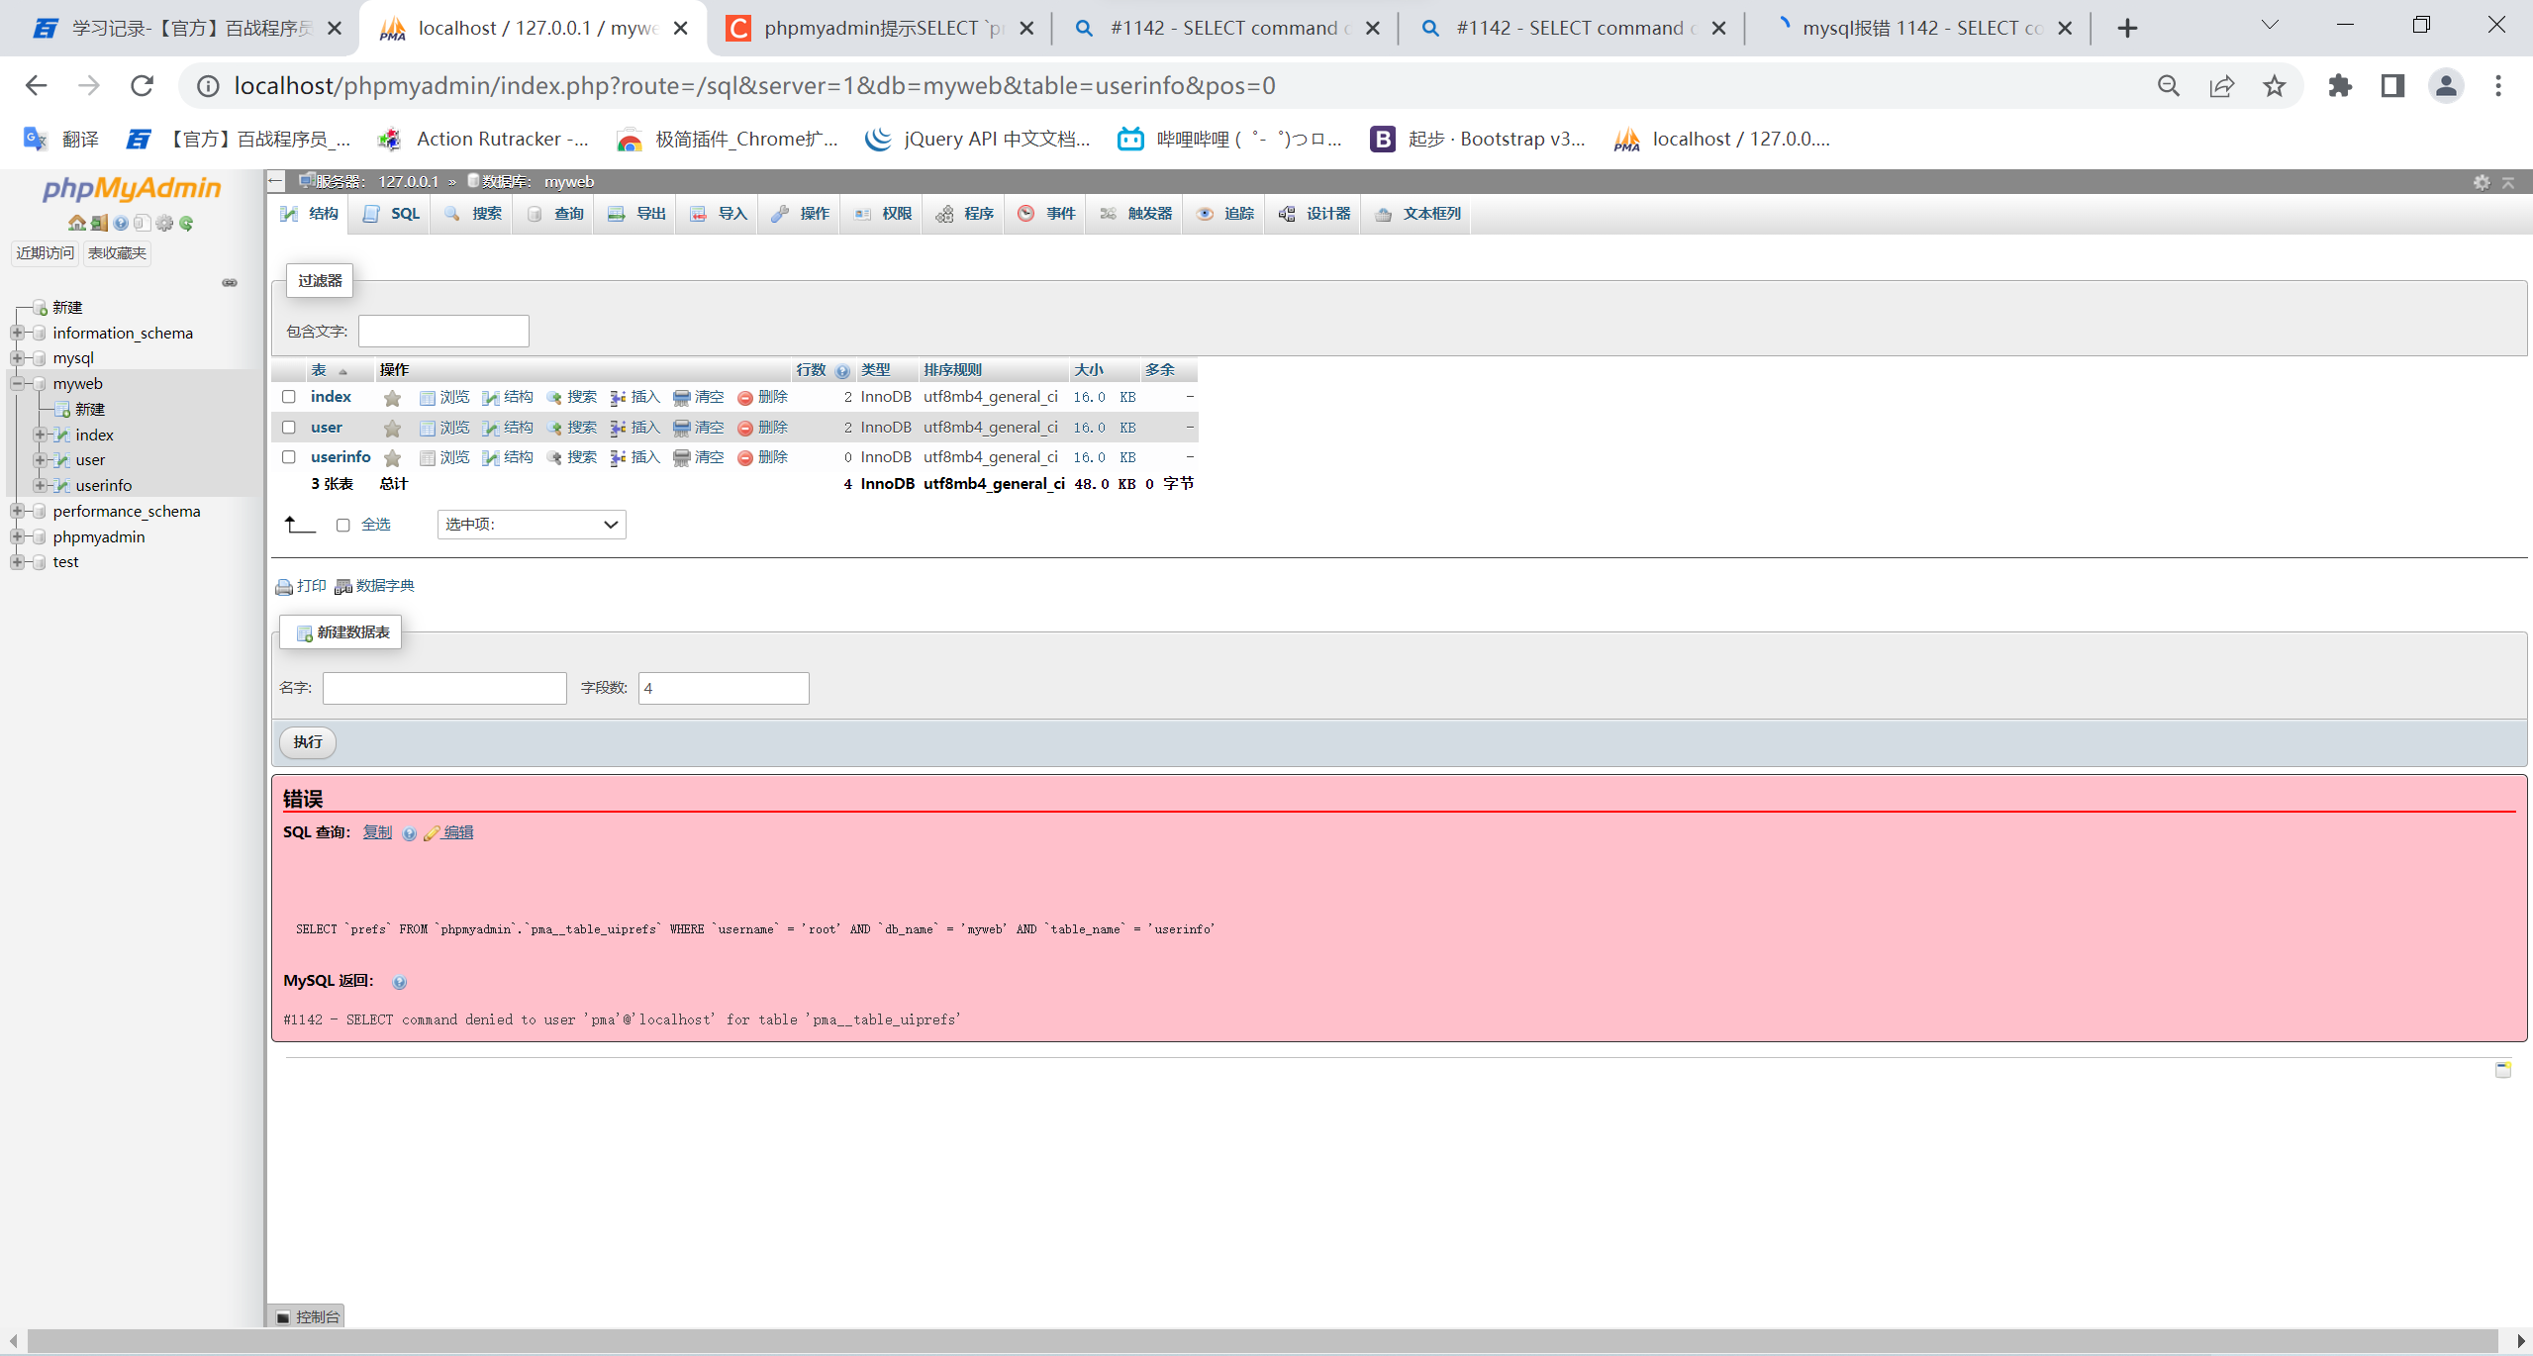Collapse myweb database node
Viewport: 2533px width, 1356px height.
17,384
